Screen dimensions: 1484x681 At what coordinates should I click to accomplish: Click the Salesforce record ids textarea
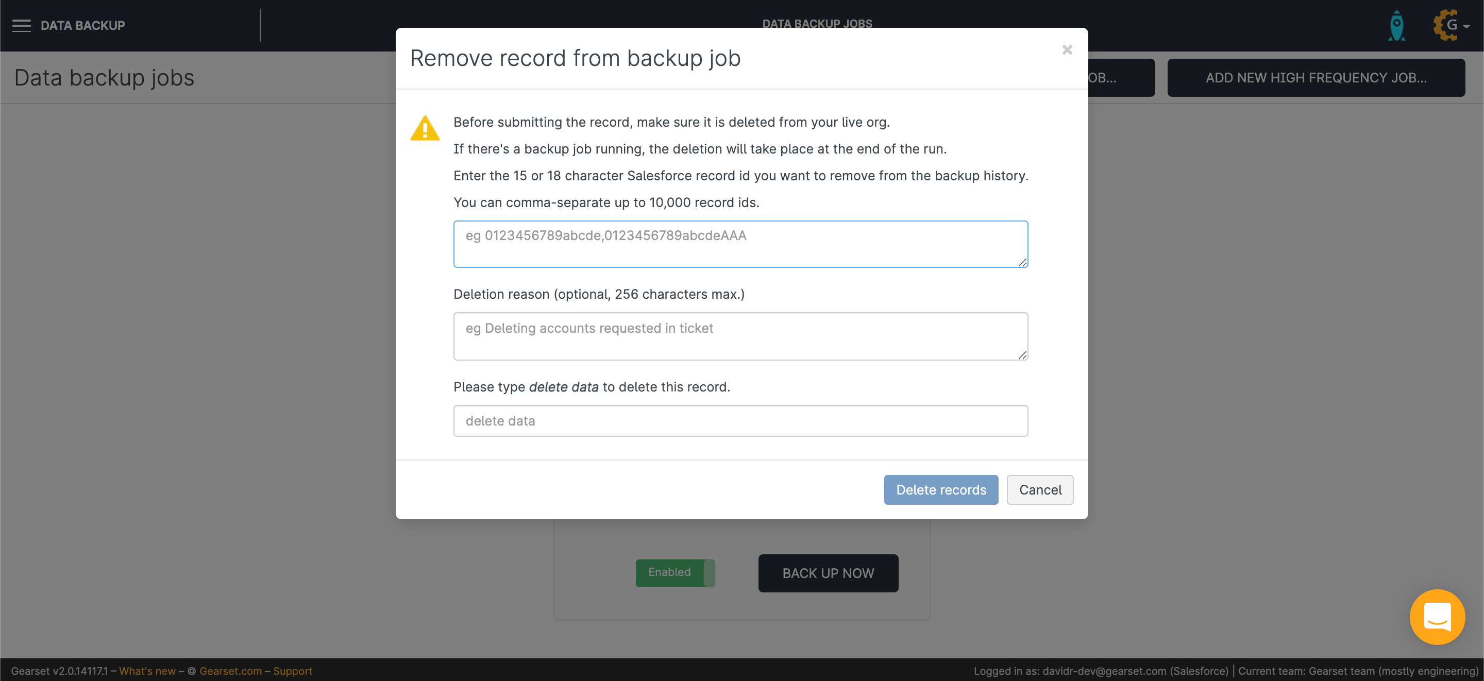click(x=740, y=244)
